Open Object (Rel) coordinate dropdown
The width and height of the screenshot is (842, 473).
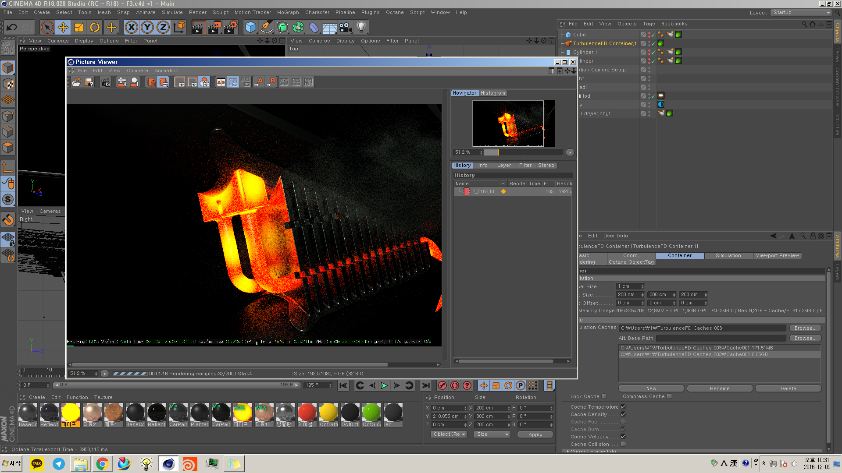449,434
